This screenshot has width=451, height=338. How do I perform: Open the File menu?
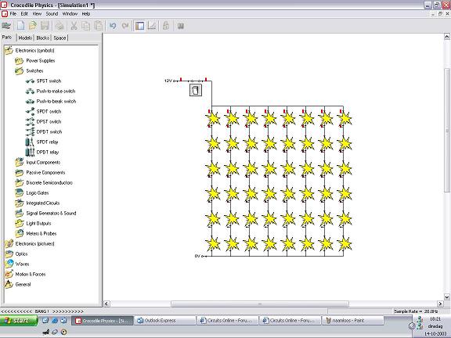[x=13, y=14]
